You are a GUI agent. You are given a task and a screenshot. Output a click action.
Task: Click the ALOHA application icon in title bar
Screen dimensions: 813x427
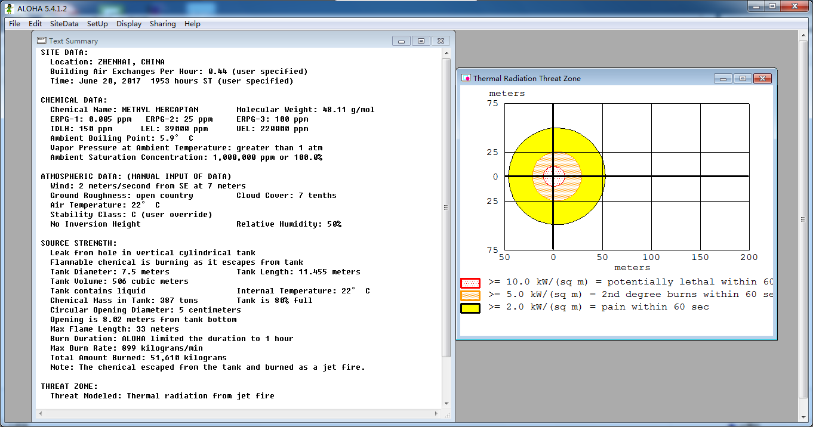[x=9, y=8]
